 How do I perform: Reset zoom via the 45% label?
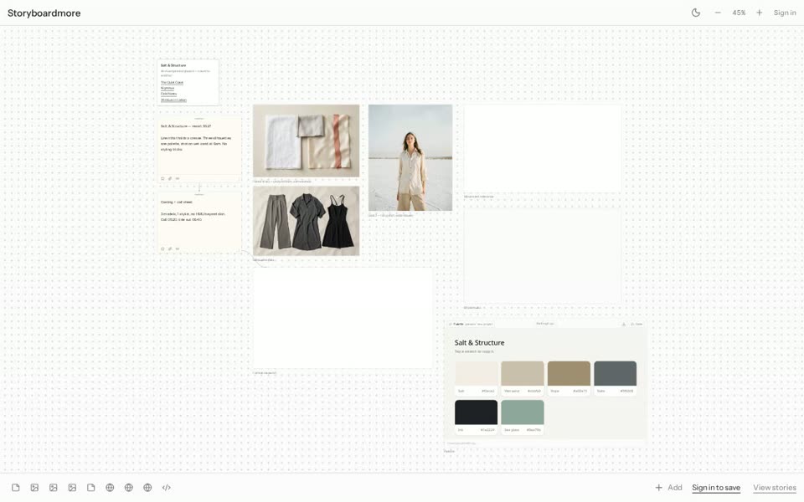739,13
